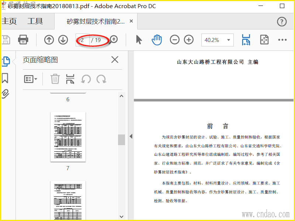Open page thumbnails panel icon in sidebar
Viewport: 295px width, 221px height.
click(x=6, y=61)
